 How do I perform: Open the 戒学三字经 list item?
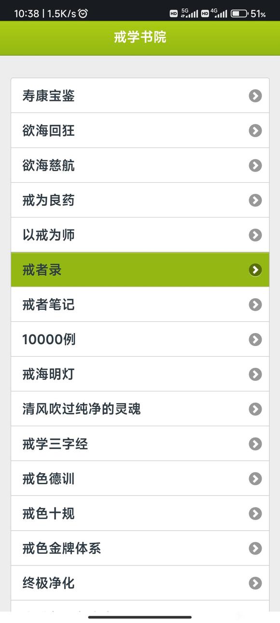[140, 444]
